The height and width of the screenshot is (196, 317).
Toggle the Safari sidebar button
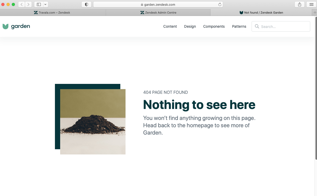(x=39, y=4)
